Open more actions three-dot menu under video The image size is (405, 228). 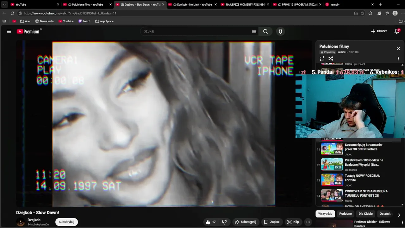[x=308, y=222]
